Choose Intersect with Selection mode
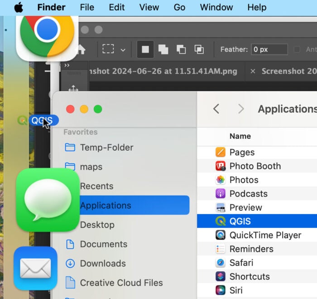The height and width of the screenshot is (299, 317). (x=199, y=49)
